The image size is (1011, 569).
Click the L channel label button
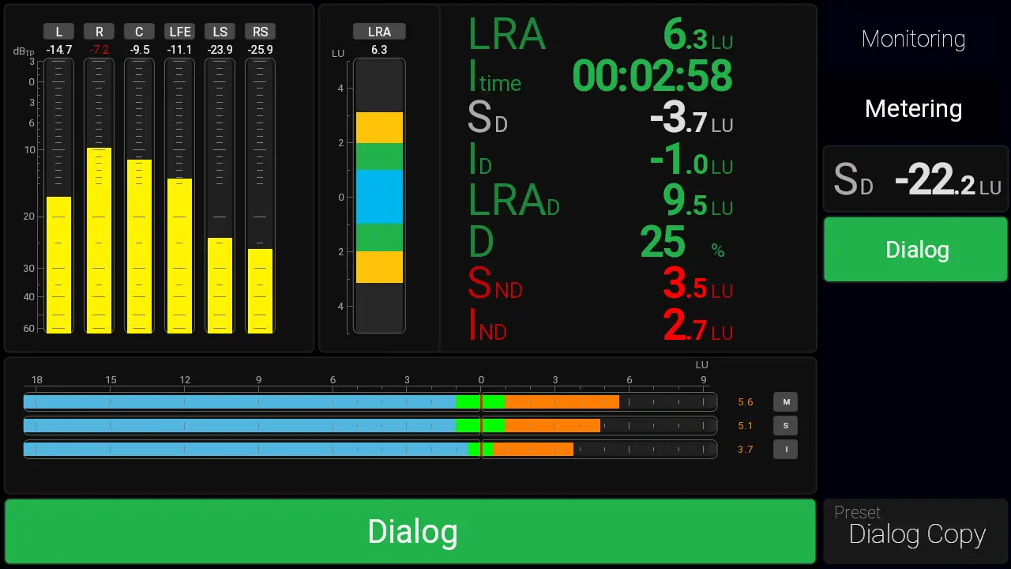coord(58,32)
